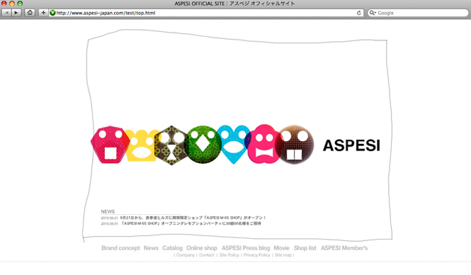Open the Site map footer link
This screenshot has height=275, width=471.
(x=283, y=255)
